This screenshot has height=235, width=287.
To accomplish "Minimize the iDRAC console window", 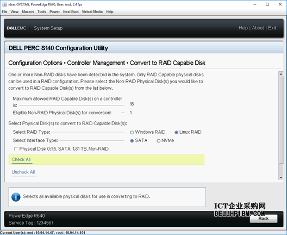I will coord(255,4).
